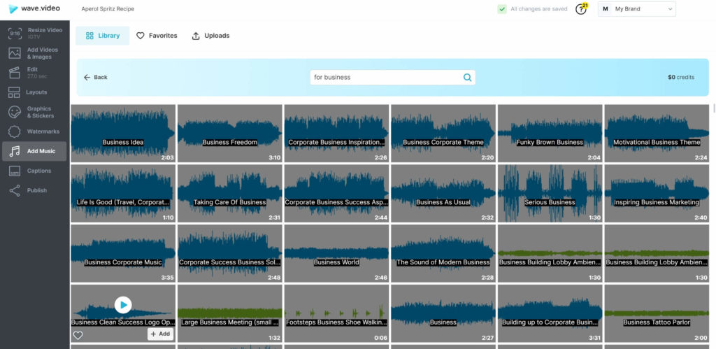The width and height of the screenshot is (716, 349).
Task: Open the Watermarks section
Action: (x=35, y=131)
